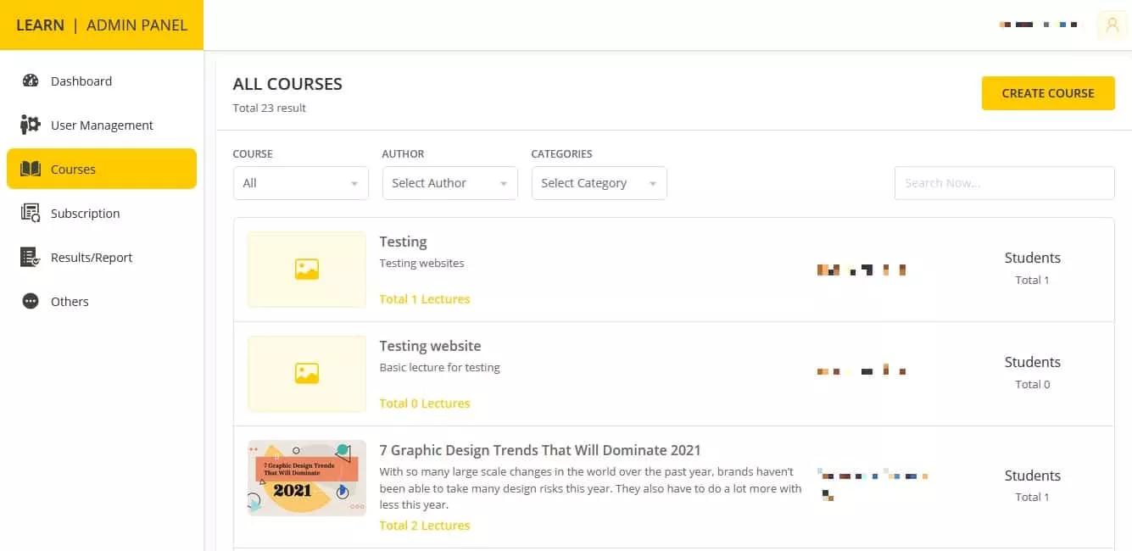Open the 2021 Graphic Design course thumbnail
Screen dimensions: 1132x551
[x=306, y=478]
